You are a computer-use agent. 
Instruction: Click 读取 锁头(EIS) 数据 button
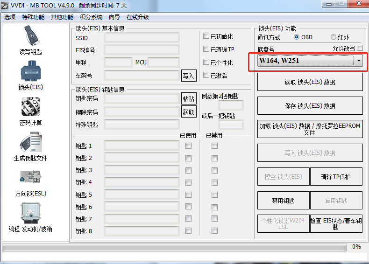point(310,82)
